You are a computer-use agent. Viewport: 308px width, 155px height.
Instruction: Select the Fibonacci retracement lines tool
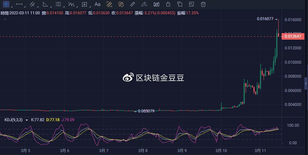pos(58,5)
